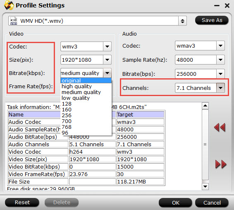Viewport: 234px width, 210px height.
Task: Minimize the Profile Settings window
Action: click(217, 6)
